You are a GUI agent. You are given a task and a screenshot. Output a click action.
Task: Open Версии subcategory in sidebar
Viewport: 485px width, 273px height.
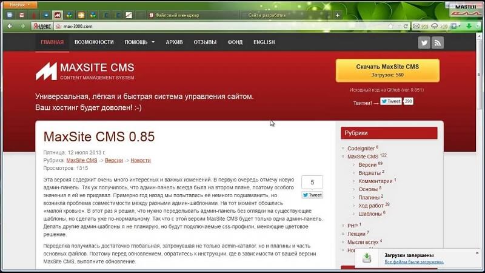point(367,165)
